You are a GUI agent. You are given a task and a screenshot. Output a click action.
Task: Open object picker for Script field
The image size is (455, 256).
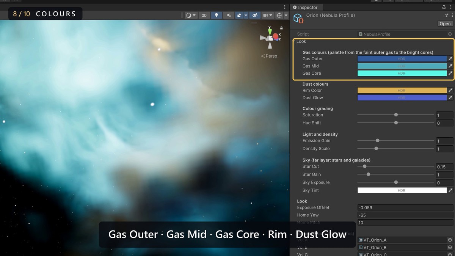pos(450,34)
